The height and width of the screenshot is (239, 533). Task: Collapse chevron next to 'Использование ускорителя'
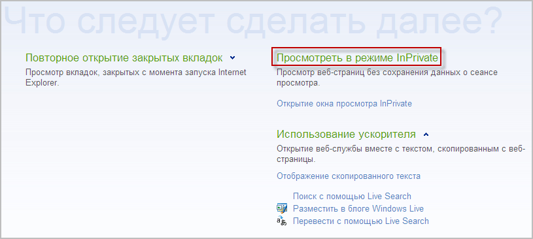pyautogui.click(x=426, y=135)
